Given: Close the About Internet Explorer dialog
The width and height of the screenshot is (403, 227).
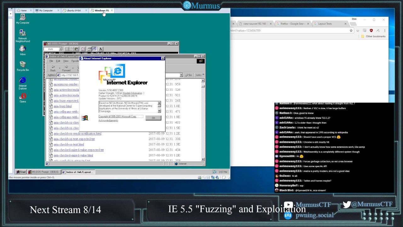Looking at the screenshot, I should (162, 58).
